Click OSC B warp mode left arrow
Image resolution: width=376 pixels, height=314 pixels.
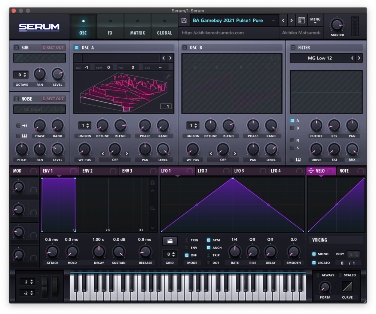coord(211,153)
